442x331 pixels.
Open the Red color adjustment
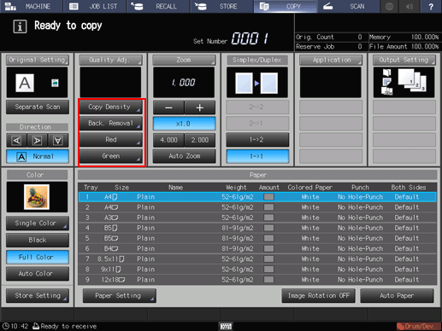tap(110, 140)
